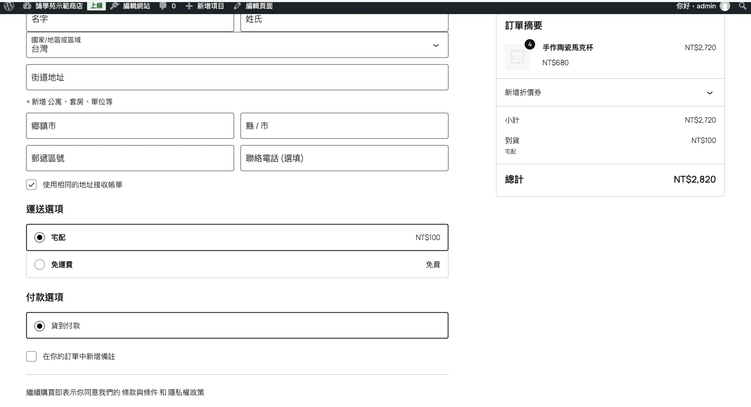
Task: Click into the 街道地址 field
Action: (x=237, y=77)
